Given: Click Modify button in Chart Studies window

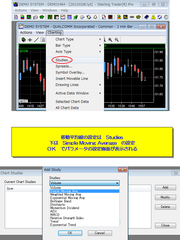Looking at the screenshot, I should (165, 197).
